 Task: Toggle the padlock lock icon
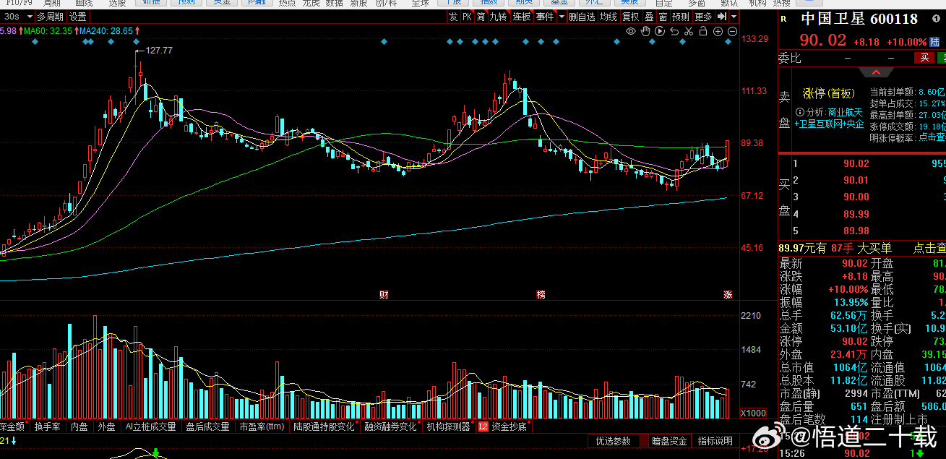tap(703, 31)
